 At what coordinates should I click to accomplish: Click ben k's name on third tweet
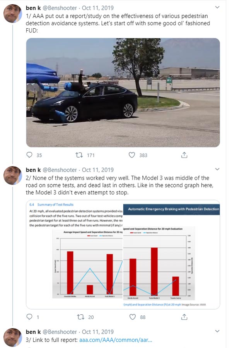tap(33, 332)
